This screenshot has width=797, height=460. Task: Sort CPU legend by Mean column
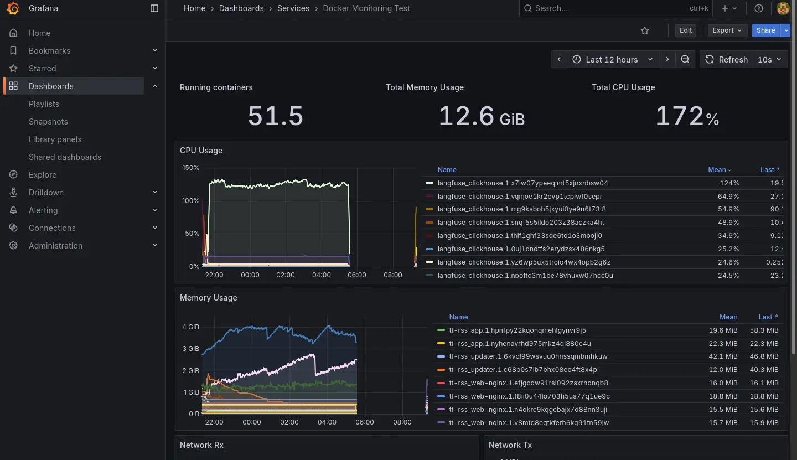pos(717,170)
